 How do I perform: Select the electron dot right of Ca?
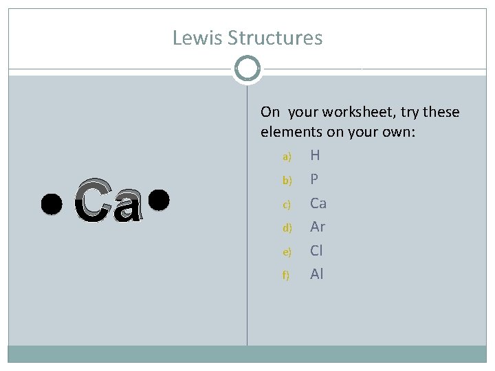pyautogui.click(x=158, y=200)
